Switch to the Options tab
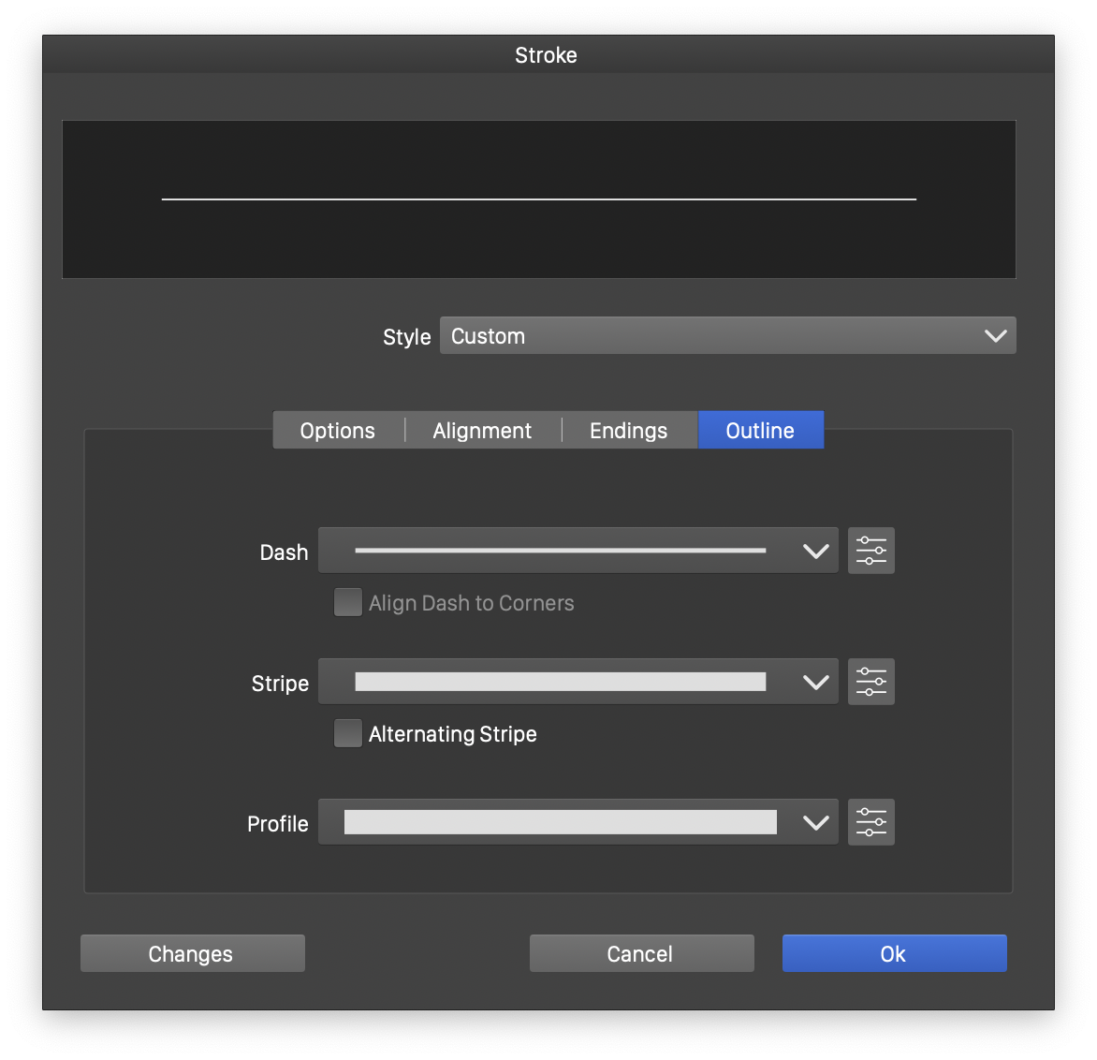Viewport: 1097px width, 1060px height. (337, 430)
